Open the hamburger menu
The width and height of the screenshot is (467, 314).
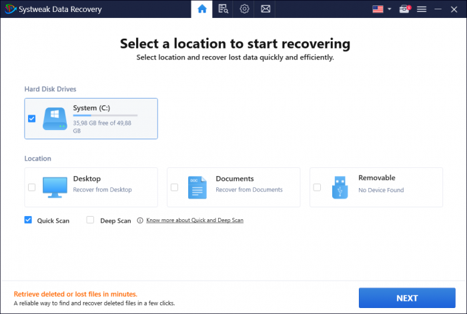click(422, 9)
